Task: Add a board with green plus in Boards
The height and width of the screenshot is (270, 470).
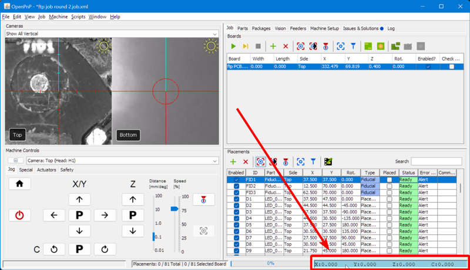Action: pyautogui.click(x=273, y=46)
